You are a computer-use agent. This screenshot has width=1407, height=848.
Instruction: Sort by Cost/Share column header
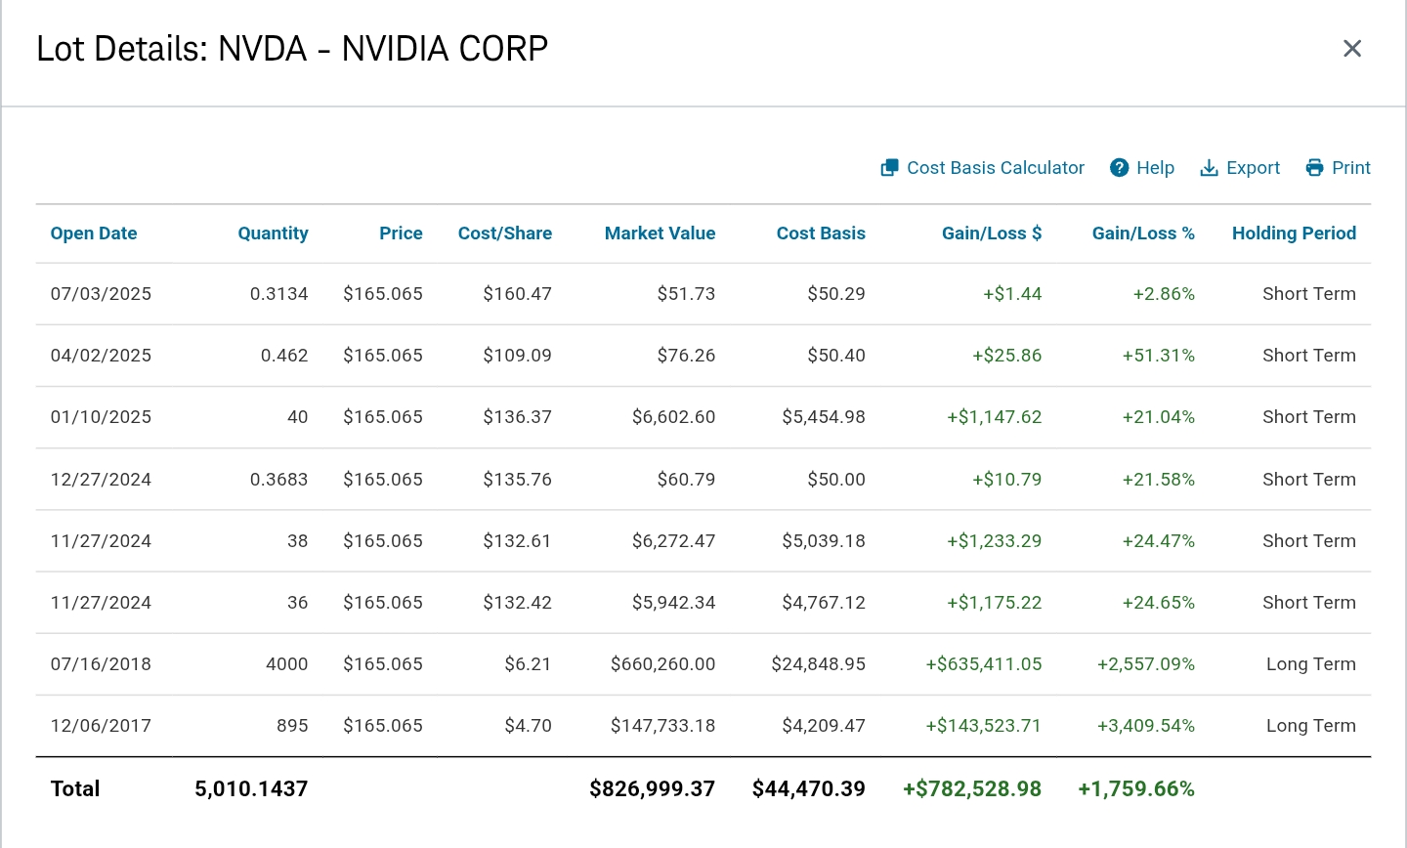(505, 233)
